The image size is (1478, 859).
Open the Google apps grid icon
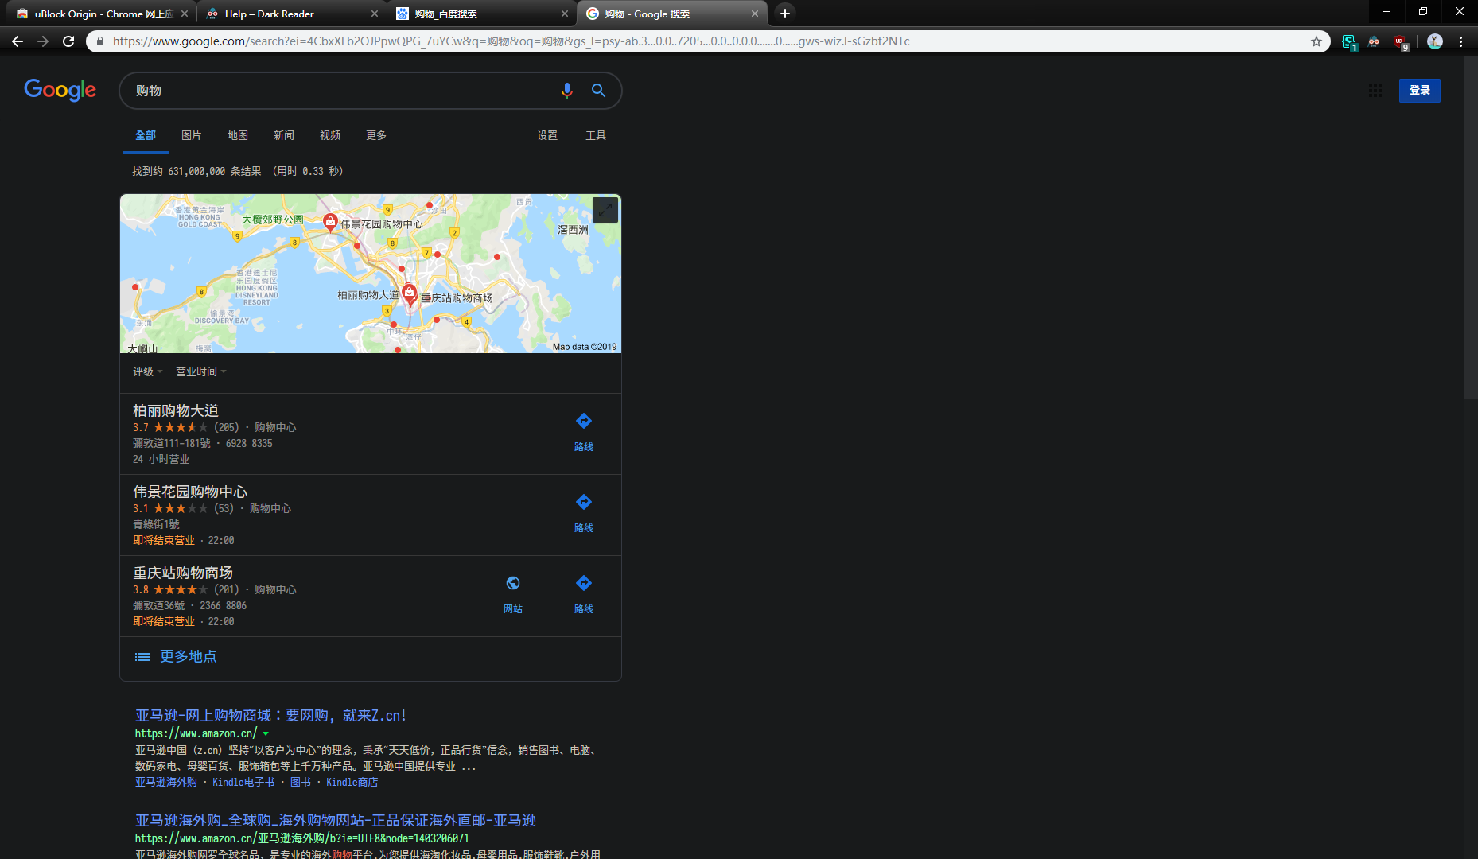(1375, 91)
